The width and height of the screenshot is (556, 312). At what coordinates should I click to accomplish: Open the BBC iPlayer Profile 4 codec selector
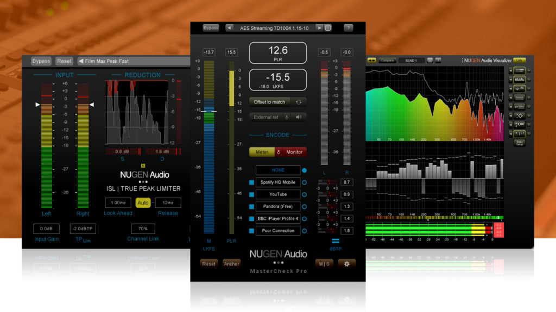pos(278,219)
